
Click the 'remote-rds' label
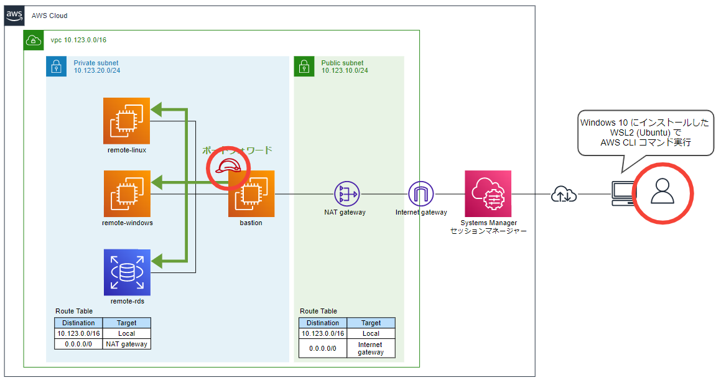tap(128, 302)
